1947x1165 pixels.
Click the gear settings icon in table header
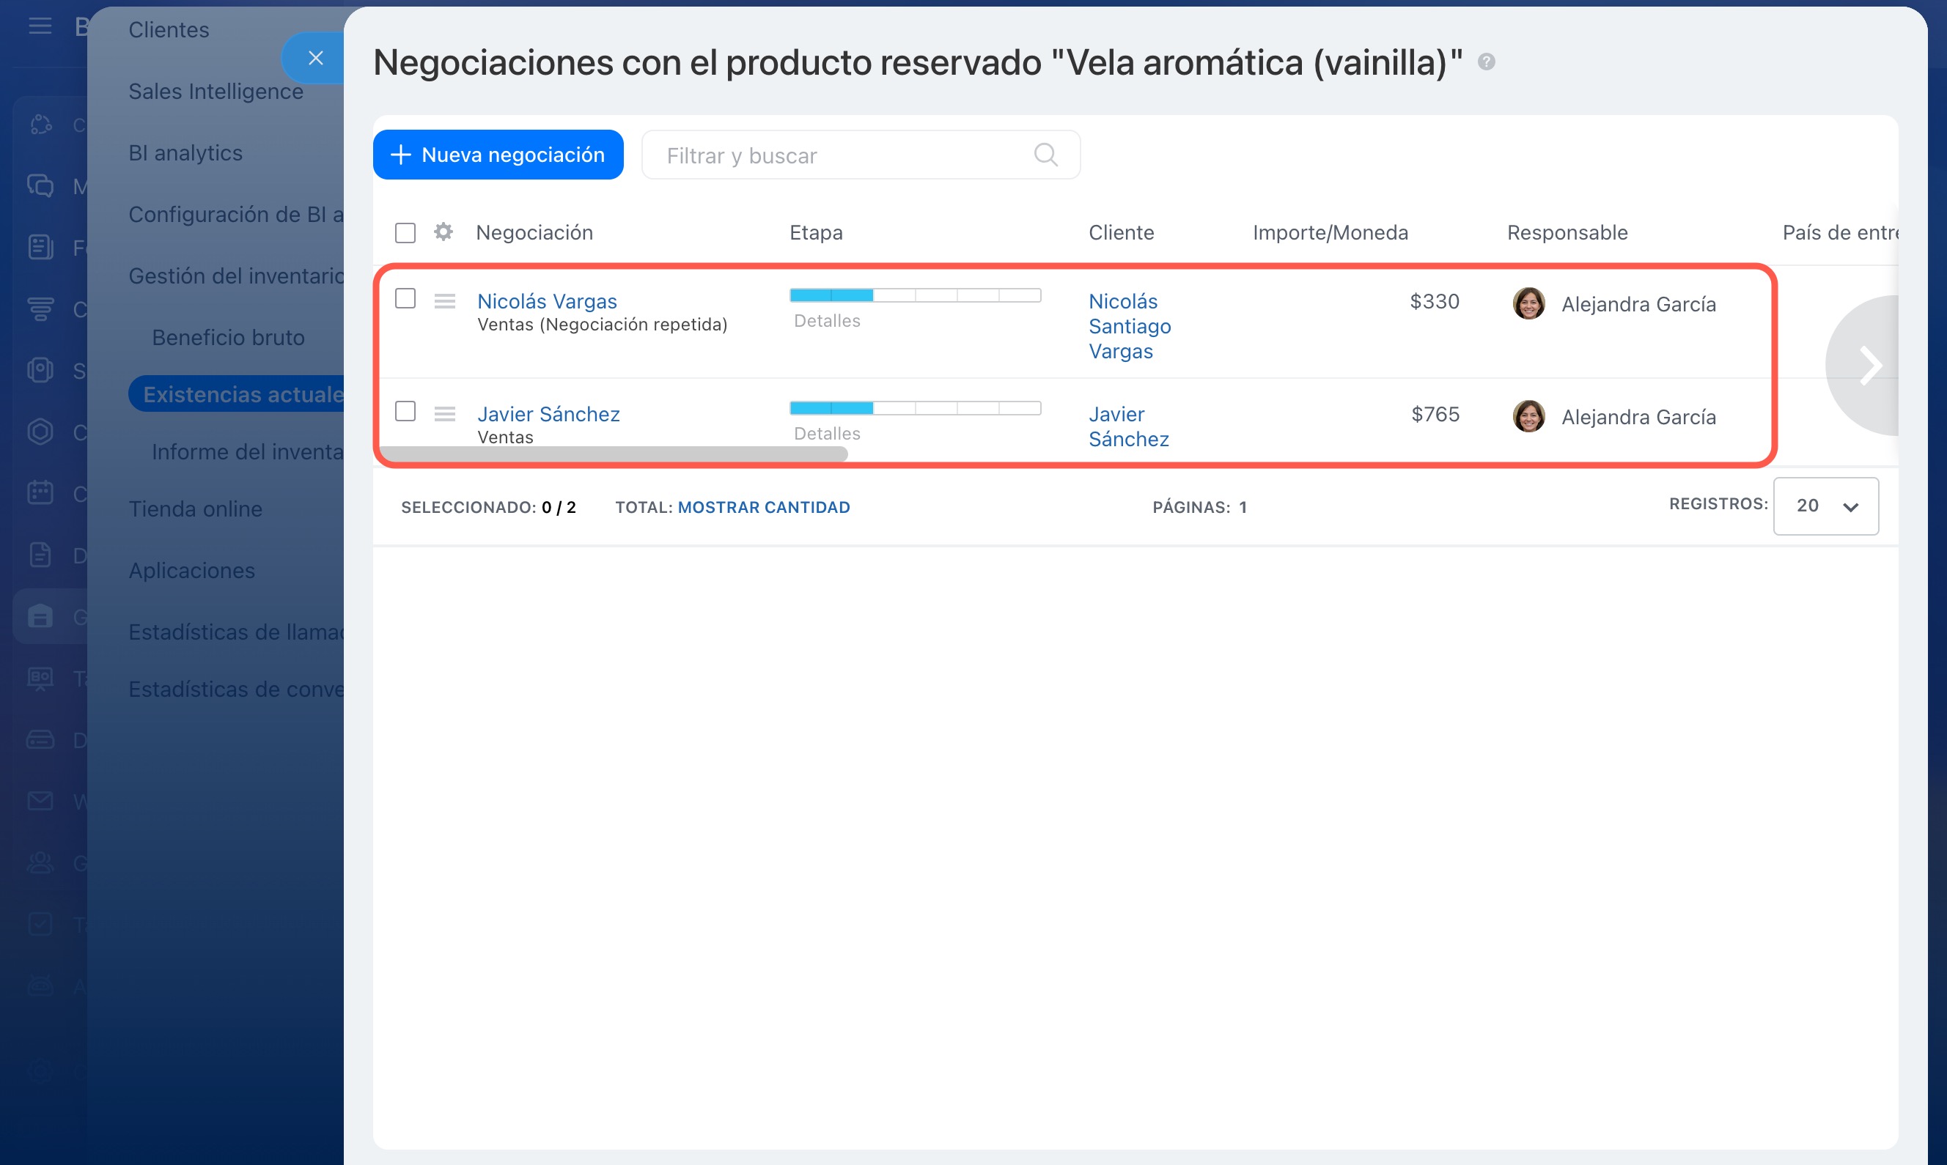(443, 232)
